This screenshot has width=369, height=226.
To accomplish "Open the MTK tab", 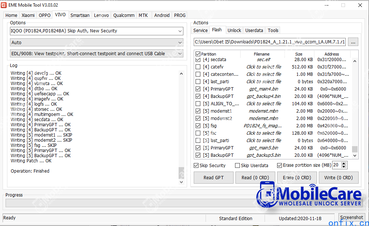I will (143, 15).
